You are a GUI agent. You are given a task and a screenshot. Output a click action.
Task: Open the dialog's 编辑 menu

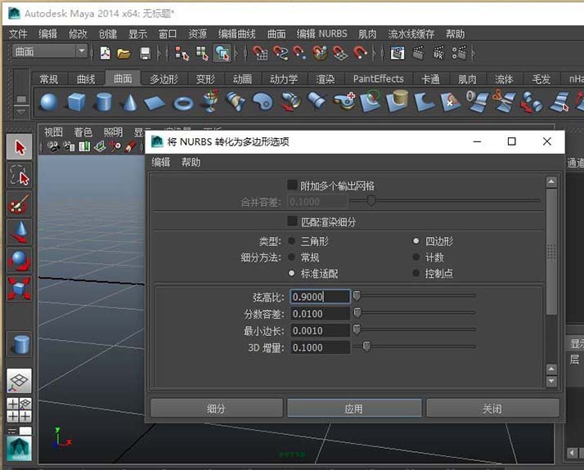pos(161,163)
